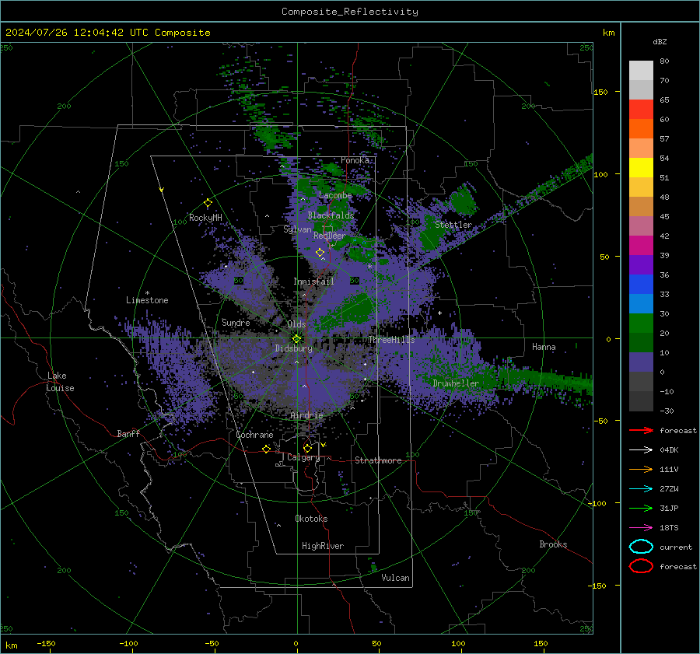Select the red 'forecast' ellipse icon
Image resolution: width=700 pixels, height=654 pixels.
pos(641,566)
